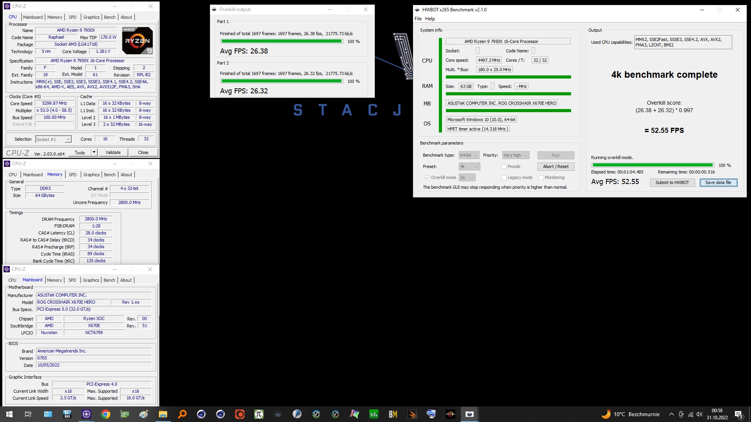The image size is (751, 422).
Task: Click the CPU-Z Tools button
Action: [80, 152]
